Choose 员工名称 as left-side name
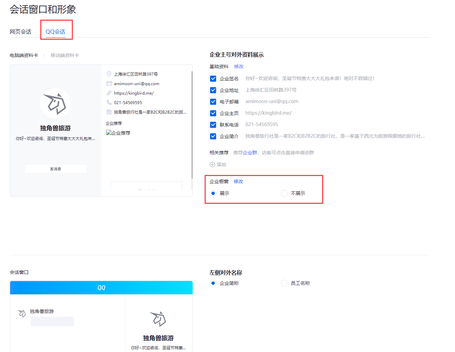 [284, 283]
